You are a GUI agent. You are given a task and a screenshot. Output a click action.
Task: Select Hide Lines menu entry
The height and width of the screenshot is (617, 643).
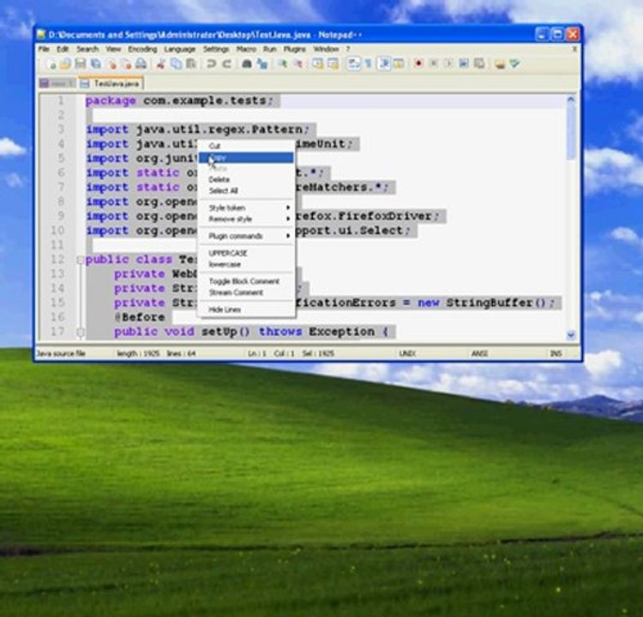(246, 309)
